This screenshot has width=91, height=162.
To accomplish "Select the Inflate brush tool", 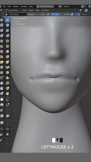I will [2, 36].
